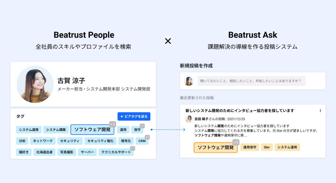Select the セキュリティ強化 tag
Screen dimensions: 336x183
tap(100, 141)
